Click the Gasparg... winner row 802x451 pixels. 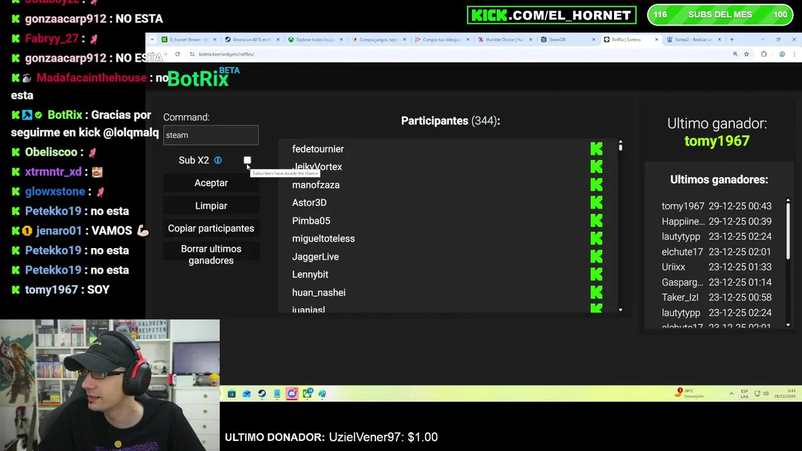pos(717,283)
